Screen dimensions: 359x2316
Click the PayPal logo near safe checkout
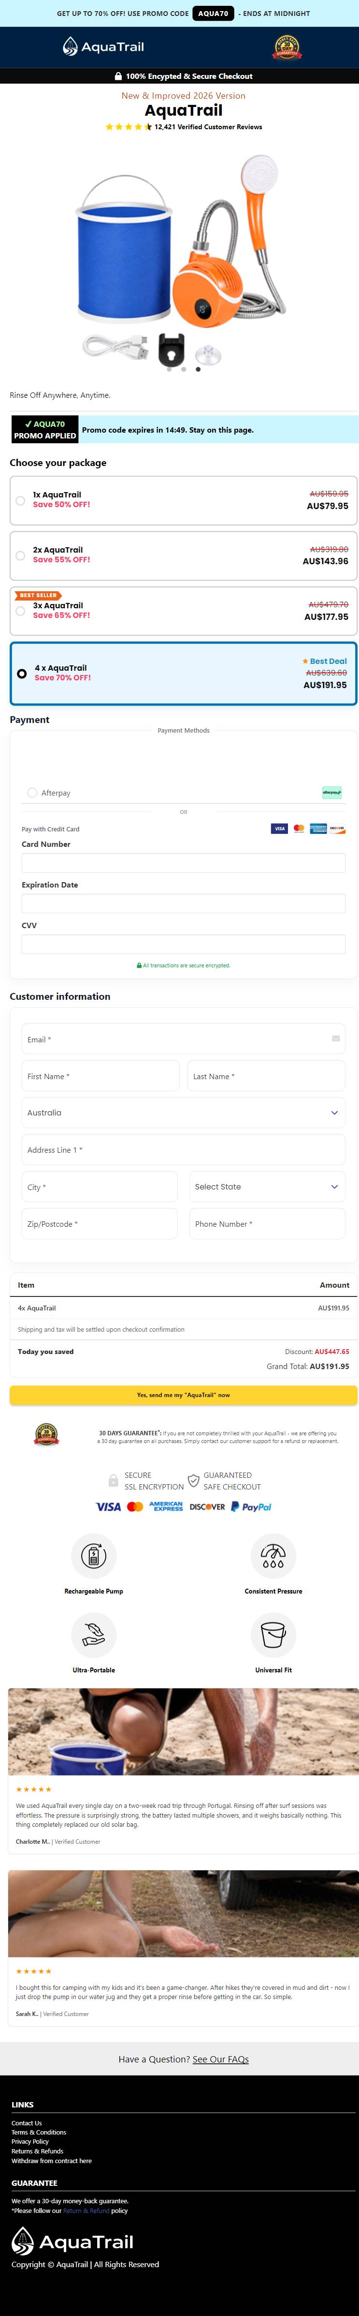251,1506
